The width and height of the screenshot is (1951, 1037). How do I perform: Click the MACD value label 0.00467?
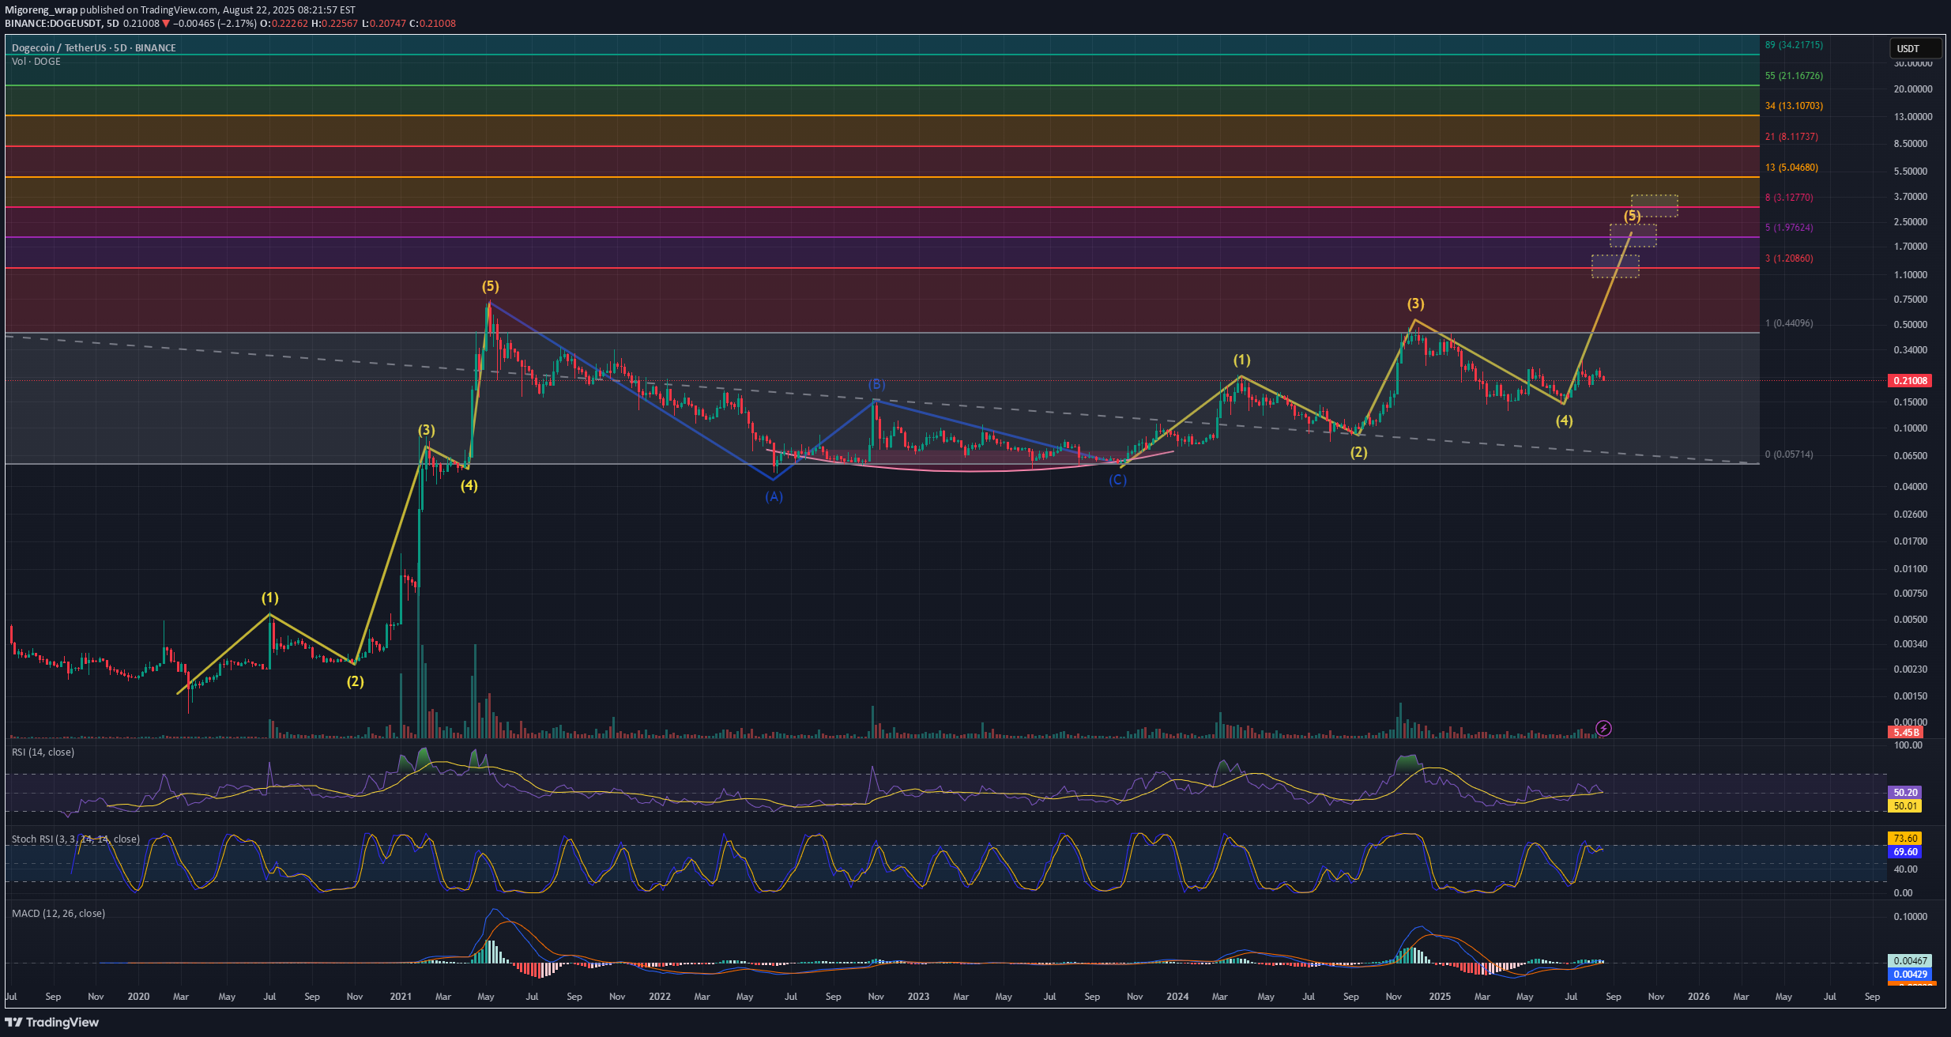click(x=1910, y=960)
